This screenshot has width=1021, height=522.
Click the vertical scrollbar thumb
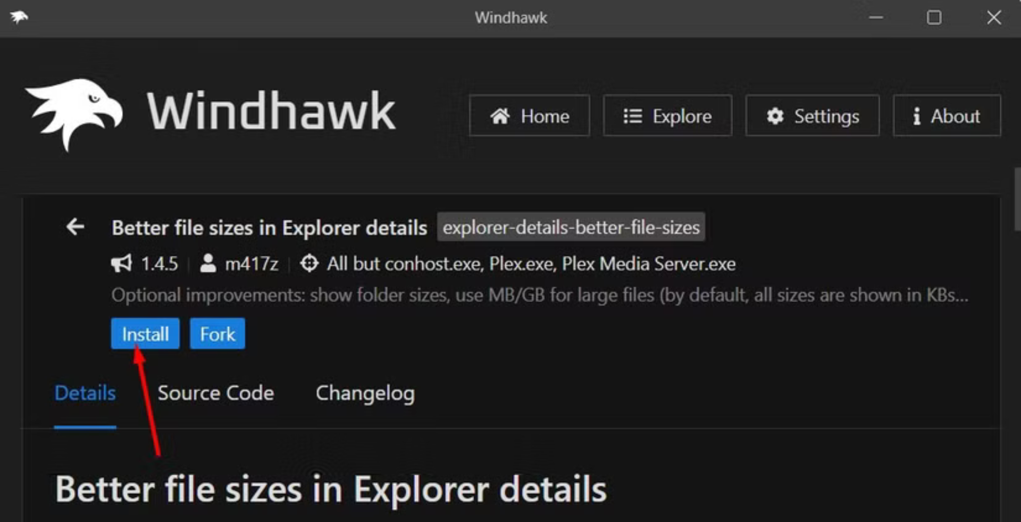tap(1017, 199)
